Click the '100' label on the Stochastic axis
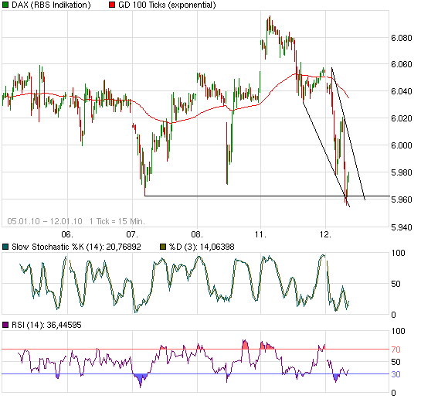The image size is (421, 399). coord(398,253)
